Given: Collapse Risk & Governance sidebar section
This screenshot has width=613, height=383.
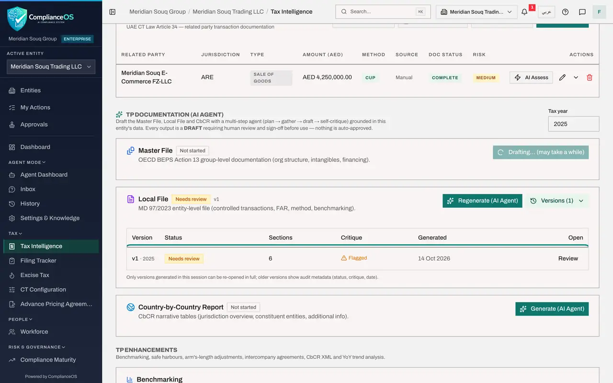Looking at the screenshot, I should point(37,347).
